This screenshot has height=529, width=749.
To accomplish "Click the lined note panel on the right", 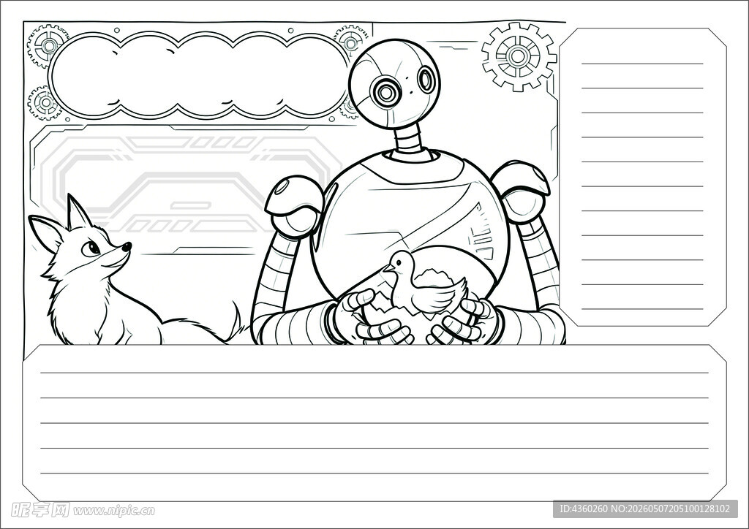I will click(x=642, y=177).
